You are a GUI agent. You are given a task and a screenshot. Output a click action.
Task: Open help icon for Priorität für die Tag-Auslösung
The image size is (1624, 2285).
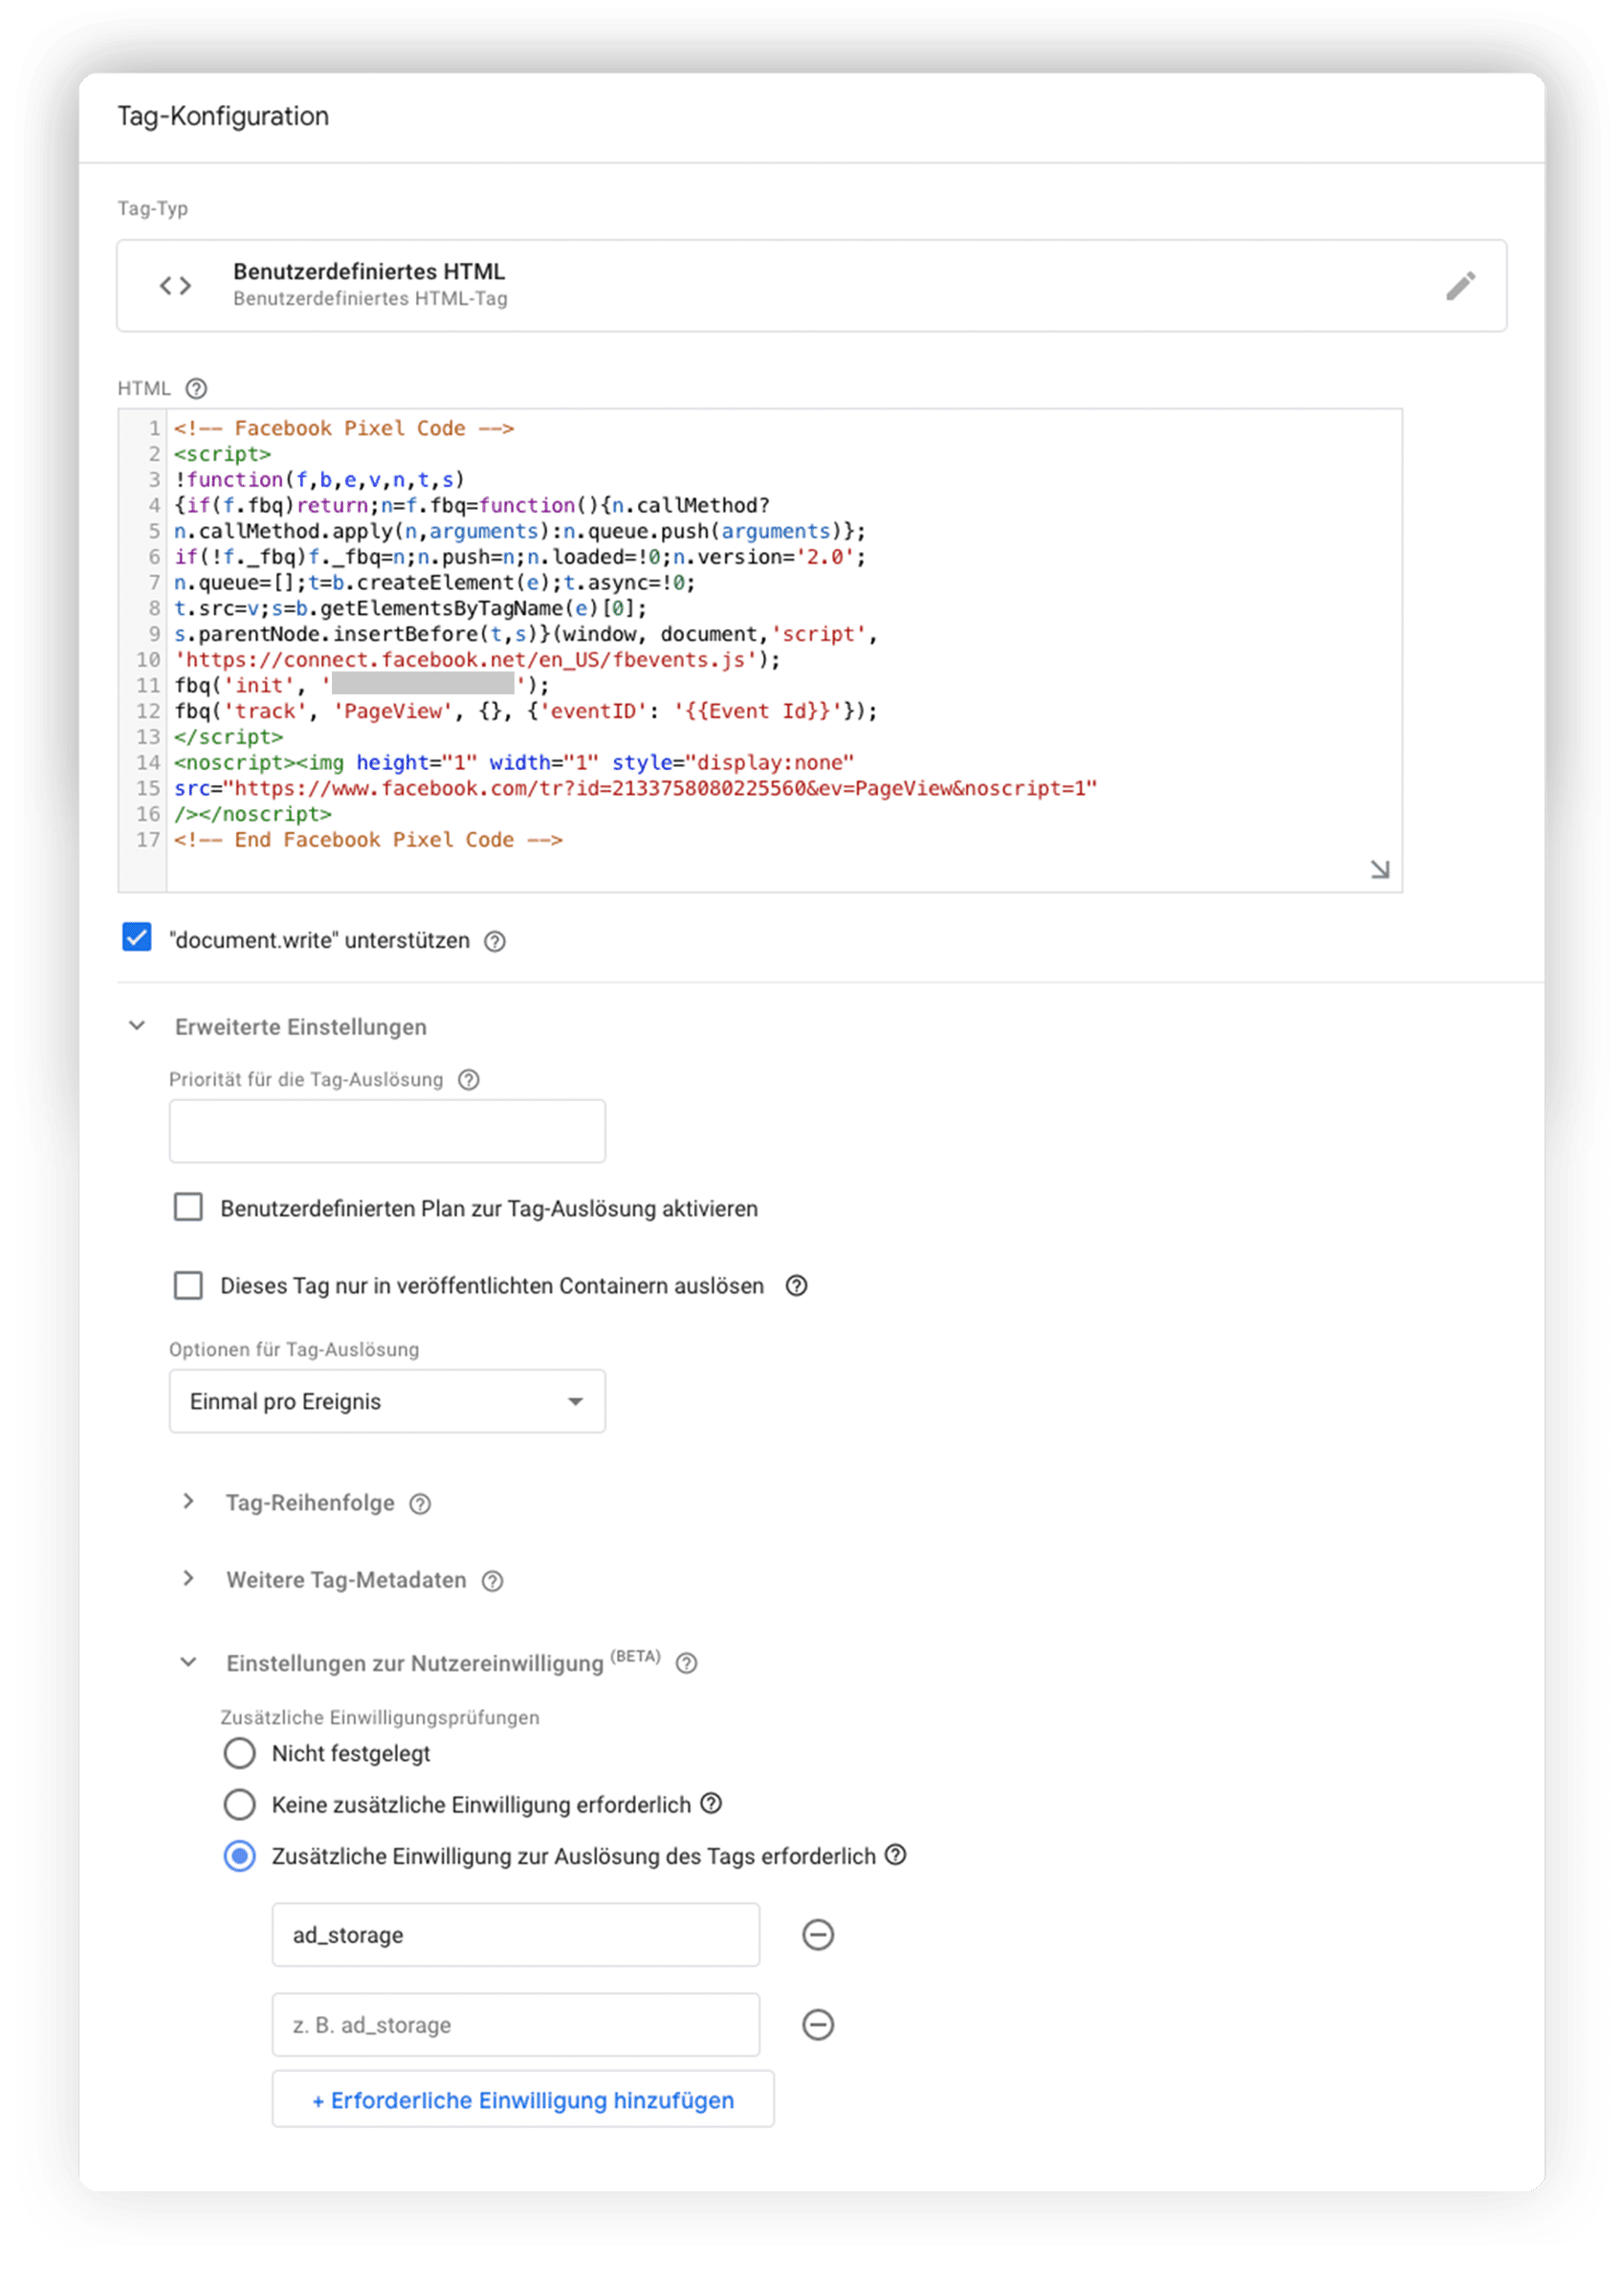click(x=468, y=1080)
